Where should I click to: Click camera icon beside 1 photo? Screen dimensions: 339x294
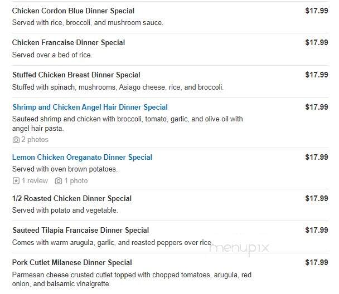pos(59,180)
